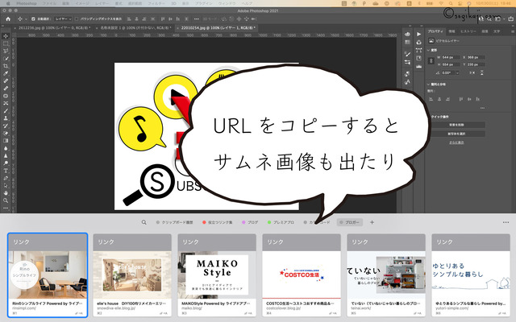Select the Blur drop tool
This screenshot has width=516, height=322.
6,148
